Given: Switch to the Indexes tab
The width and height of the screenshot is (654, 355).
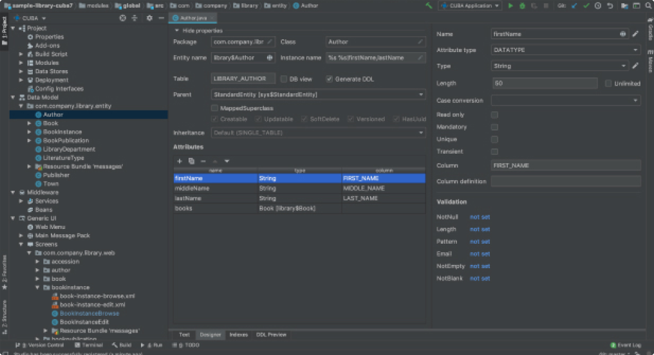Looking at the screenshot, I should (238, 334).
